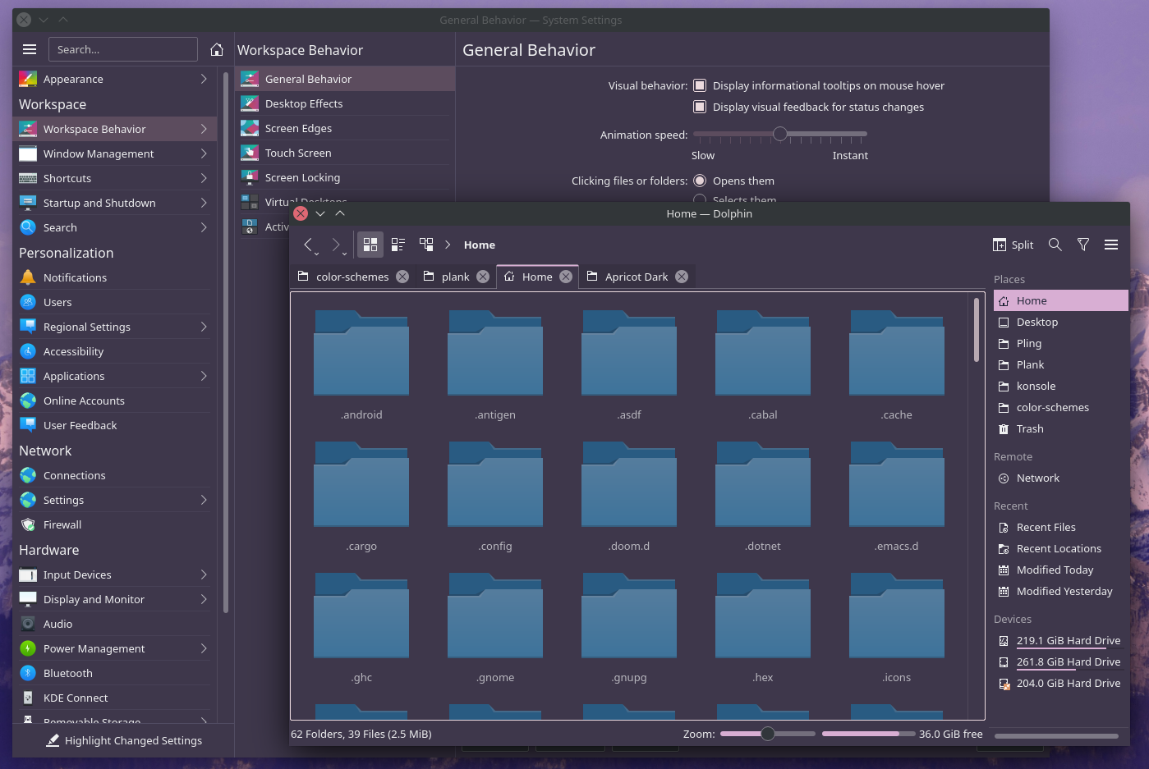This screenshot has height=769, width=1149.
Task: Open Online Accounts settings
Action: point(115,401)
